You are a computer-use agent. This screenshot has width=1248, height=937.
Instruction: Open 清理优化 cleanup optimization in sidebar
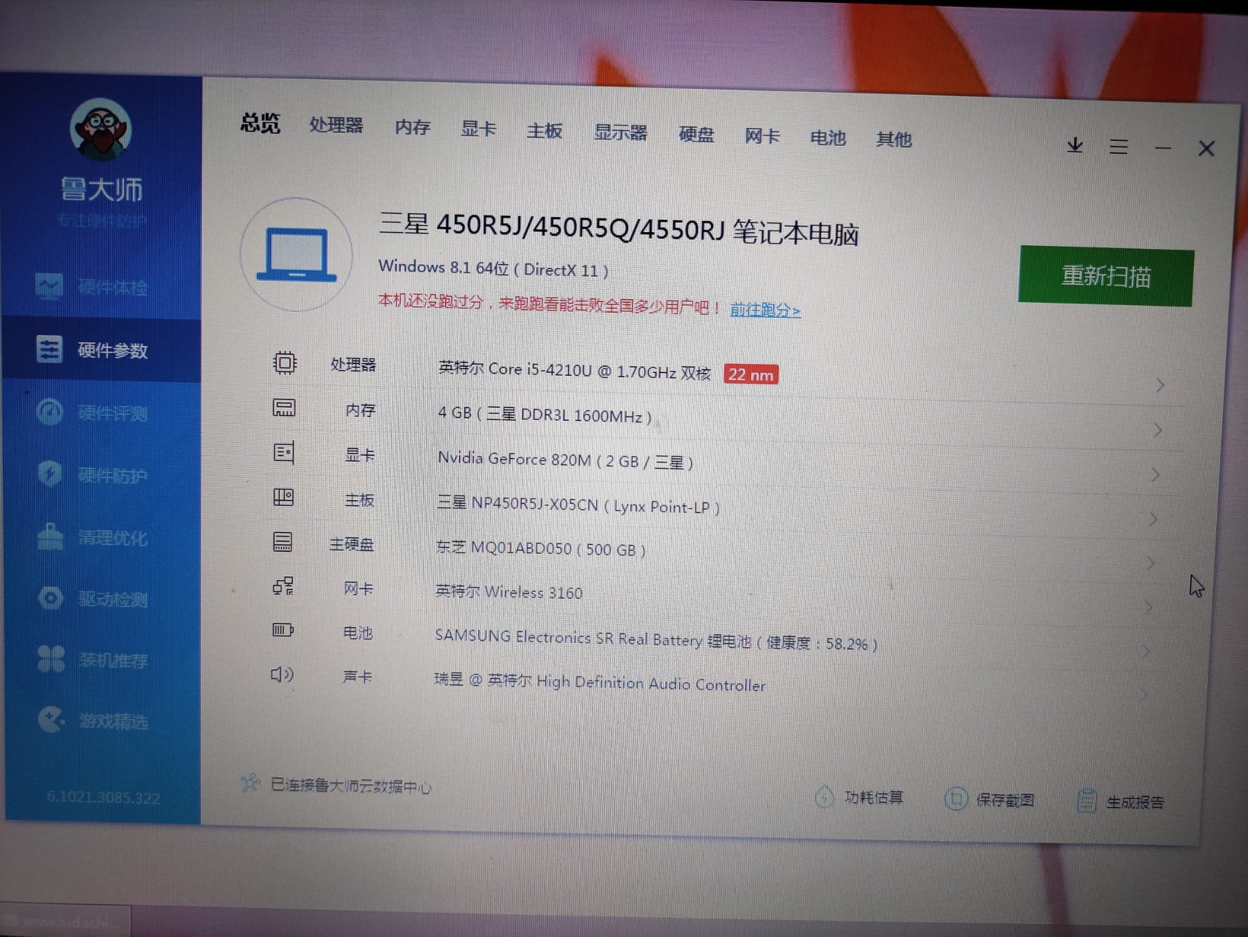92,537
